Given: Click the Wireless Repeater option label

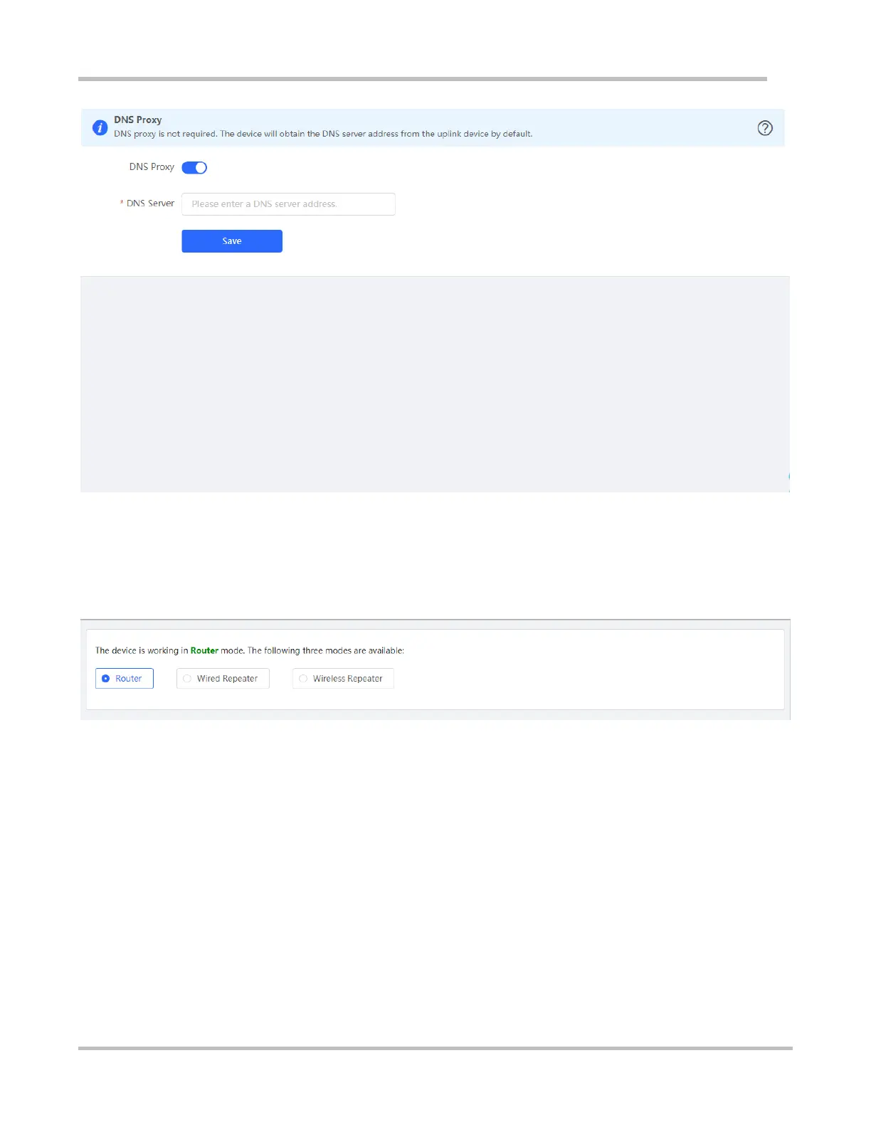Looking at the screenshot, I should tap(347, 679).
